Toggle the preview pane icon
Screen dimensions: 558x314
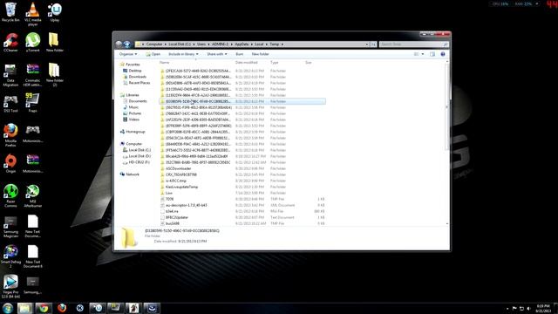tap(432, 54)
